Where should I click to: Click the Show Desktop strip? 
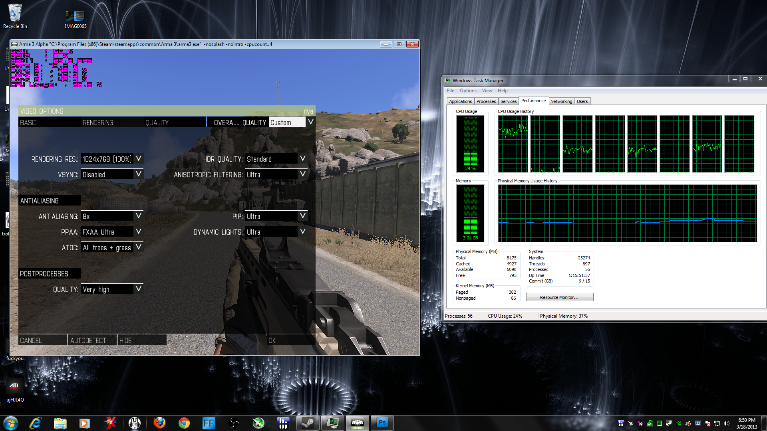pyautogui.click(x=764, y=423)
